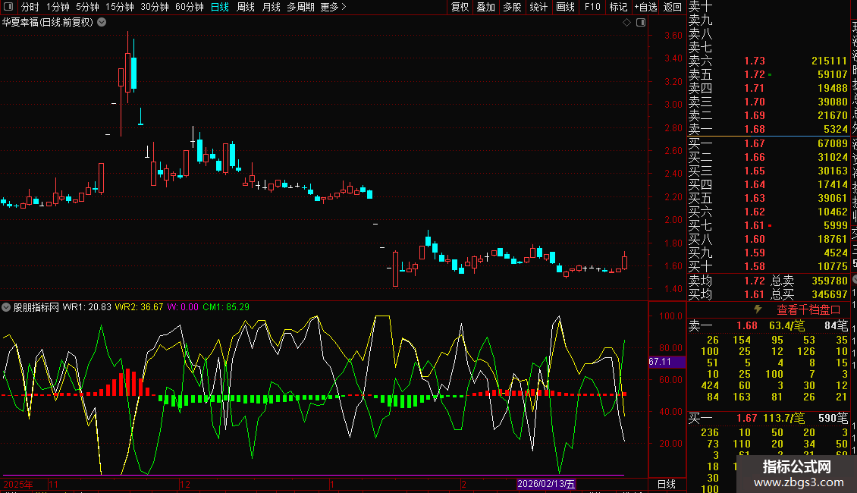
Task: Click 查看千档盘口 link
Action: point(808,309)
